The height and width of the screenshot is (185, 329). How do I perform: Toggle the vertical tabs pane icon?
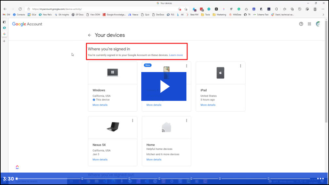tap(4, 22)
